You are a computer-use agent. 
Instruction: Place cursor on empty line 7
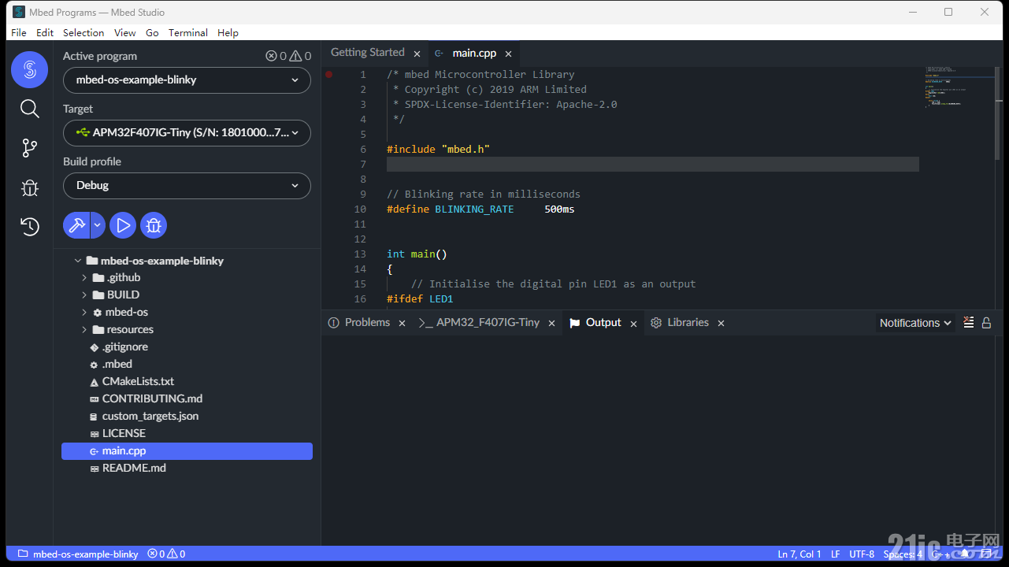pyautogui.click(x=652, y=164)
